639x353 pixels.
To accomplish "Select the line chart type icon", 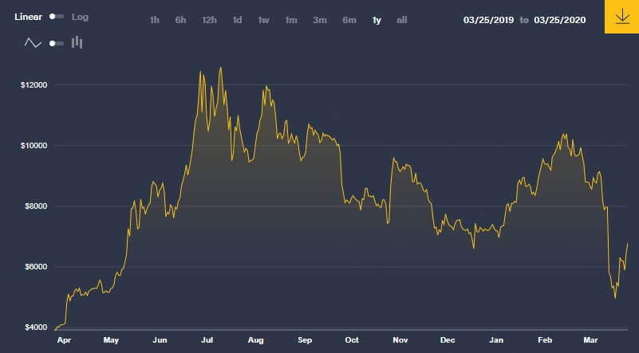I will (33, 43).
